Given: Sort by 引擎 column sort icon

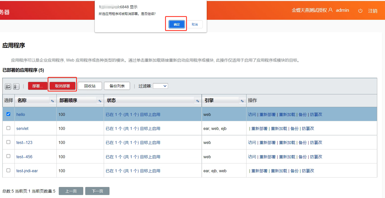Looking at the screenshot, I should (242, 101).
